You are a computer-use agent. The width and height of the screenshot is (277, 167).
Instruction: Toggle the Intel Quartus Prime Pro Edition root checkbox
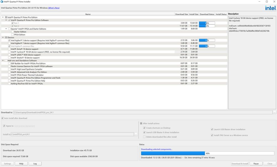pyautogui.click(x=6, y=17)
